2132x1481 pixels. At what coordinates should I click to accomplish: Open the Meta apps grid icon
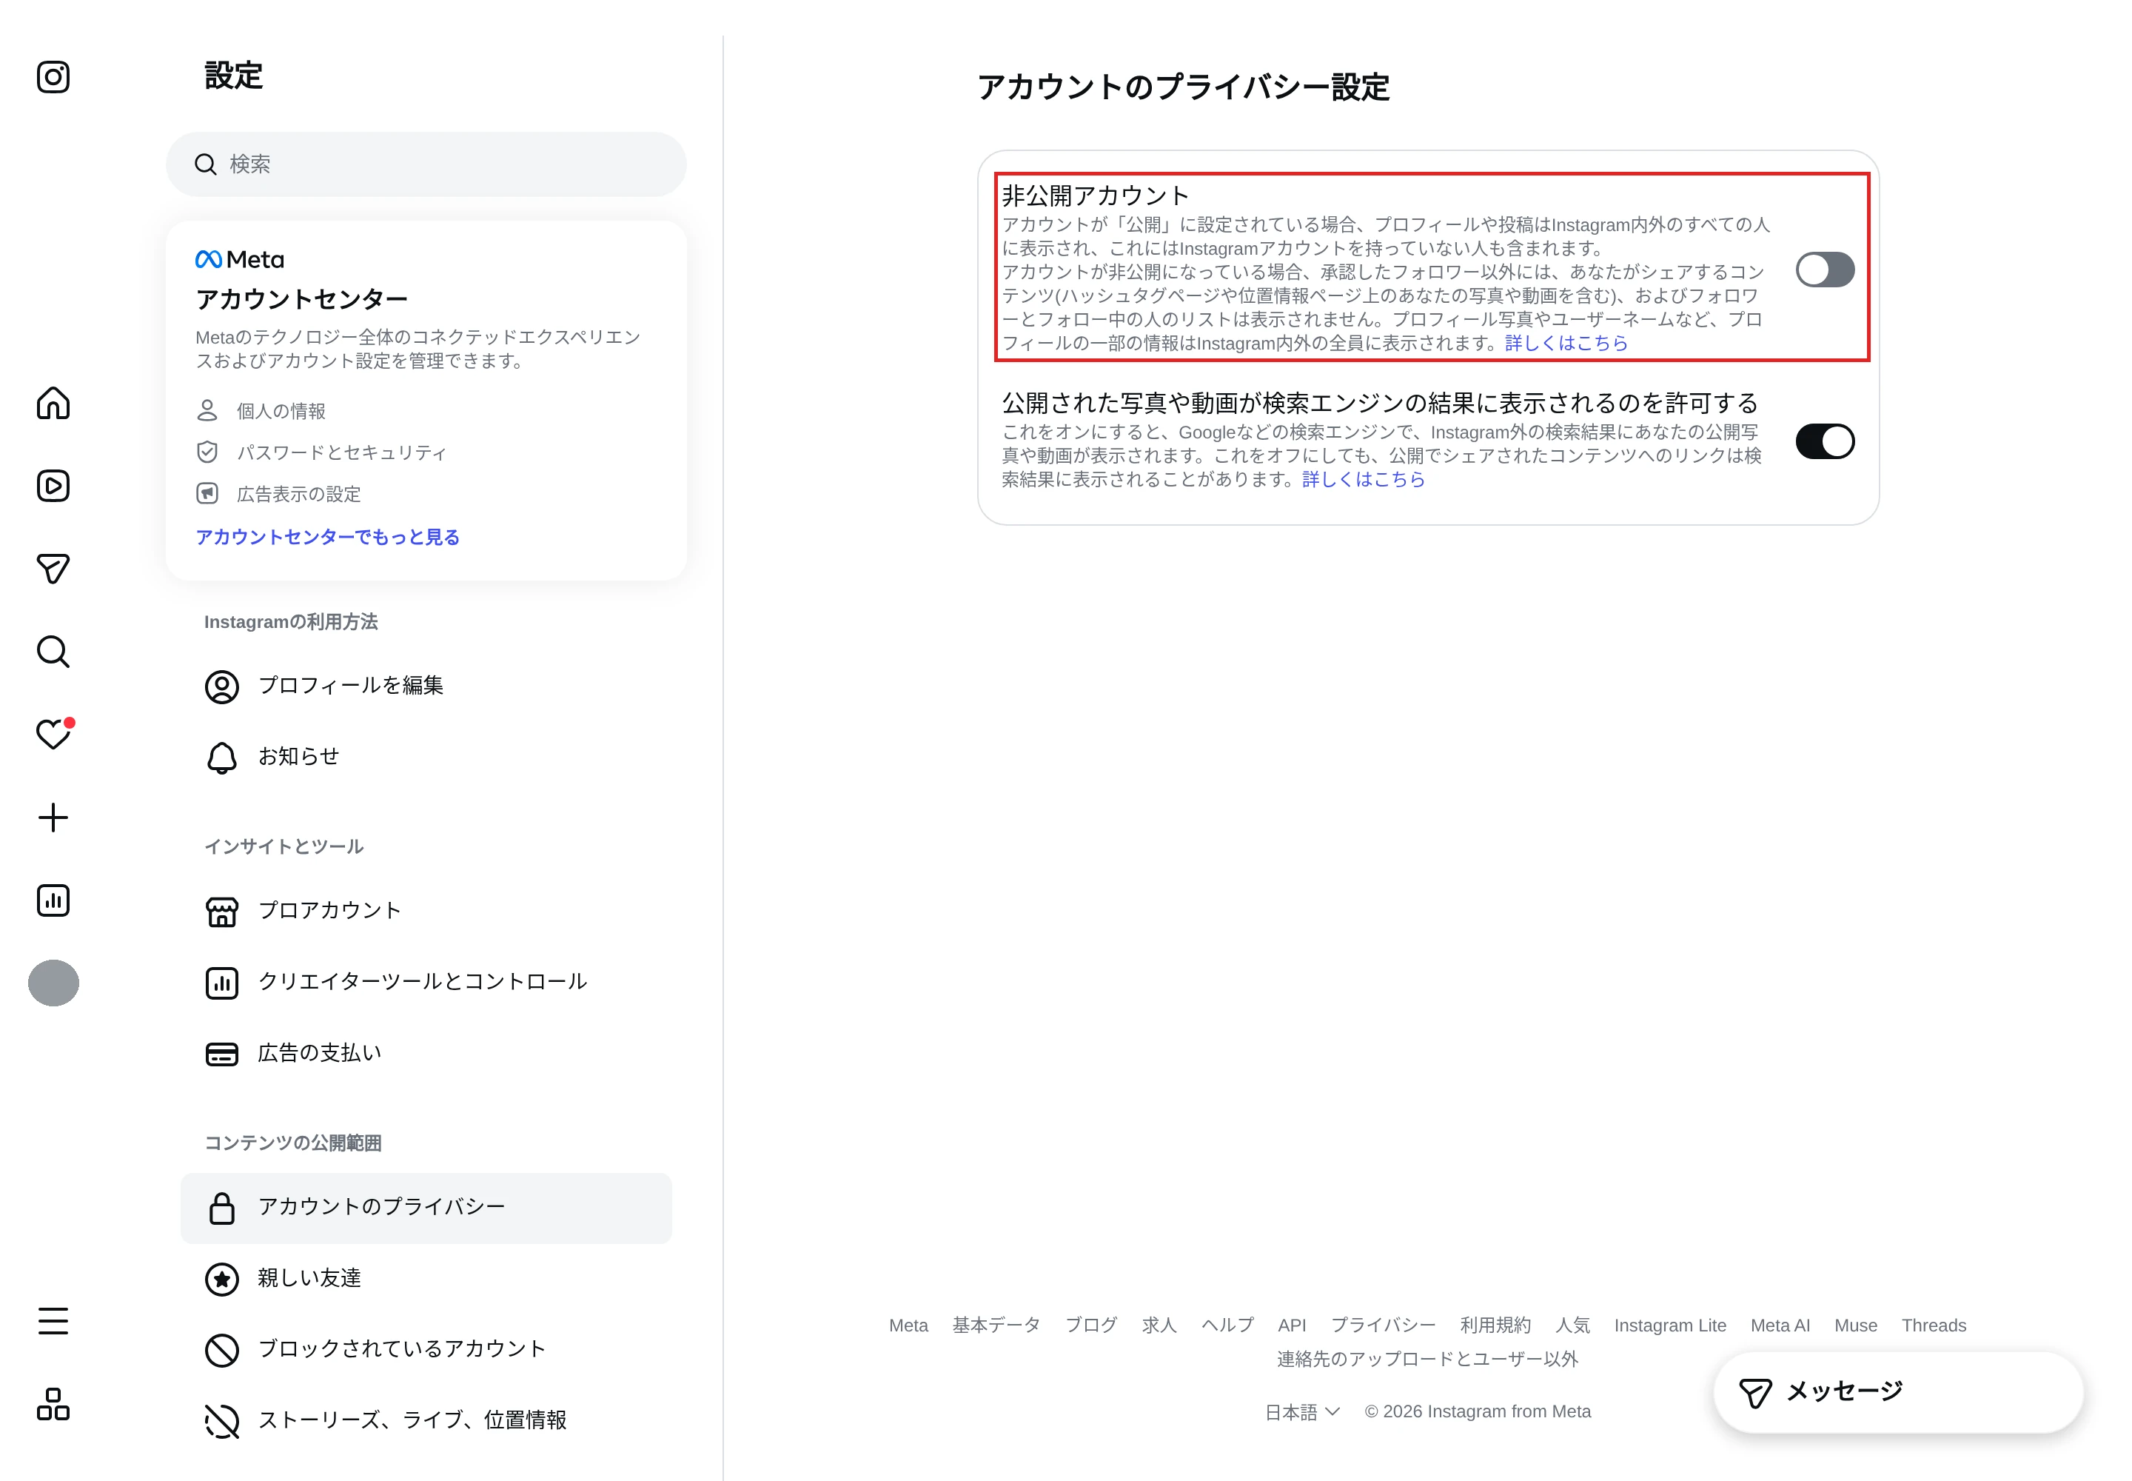pos(53,1404)
